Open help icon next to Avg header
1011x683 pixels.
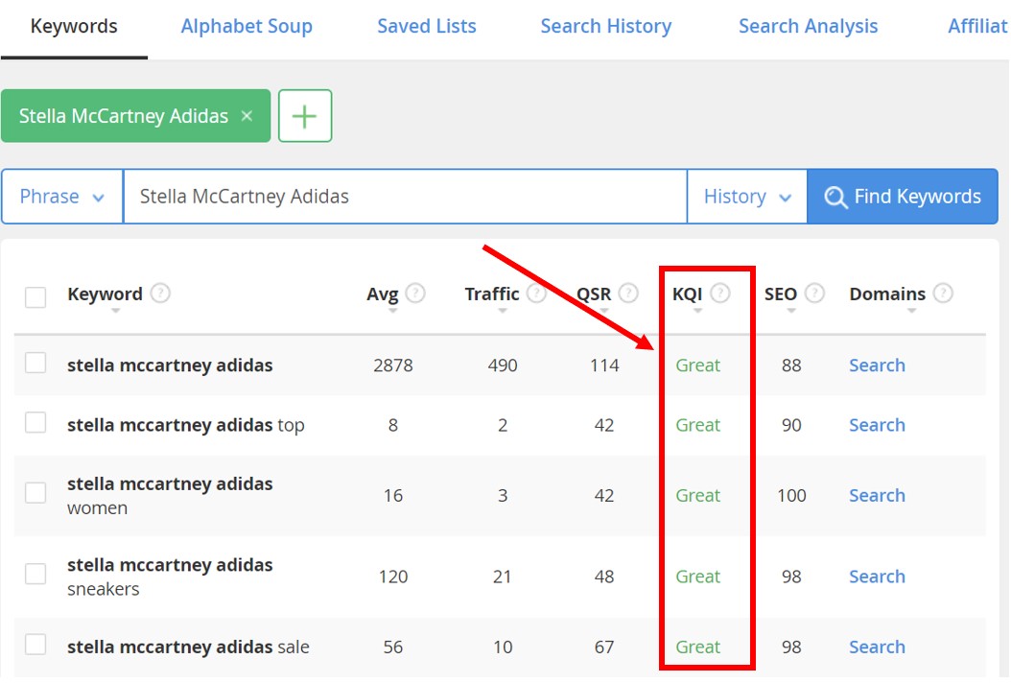coord(415,294)
